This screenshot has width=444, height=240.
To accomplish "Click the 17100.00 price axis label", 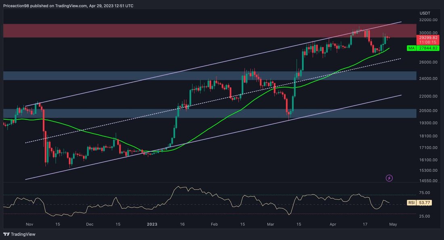I will pos(428,148).
